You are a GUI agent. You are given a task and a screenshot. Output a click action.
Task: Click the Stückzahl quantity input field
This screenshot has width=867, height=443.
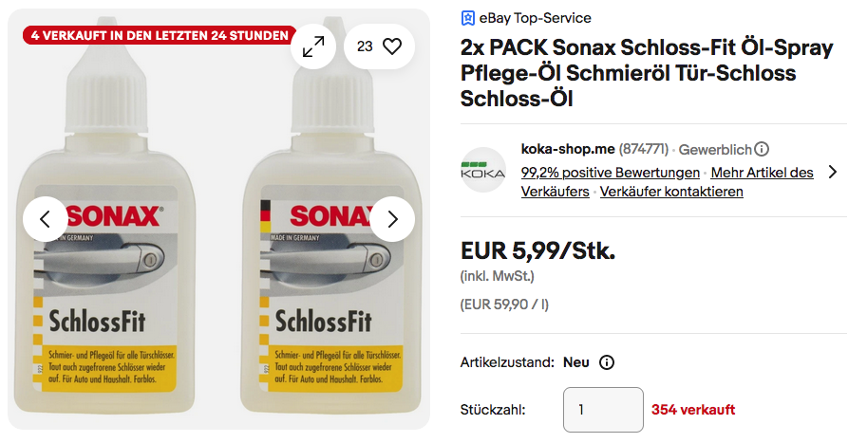(x=603, y=410)
